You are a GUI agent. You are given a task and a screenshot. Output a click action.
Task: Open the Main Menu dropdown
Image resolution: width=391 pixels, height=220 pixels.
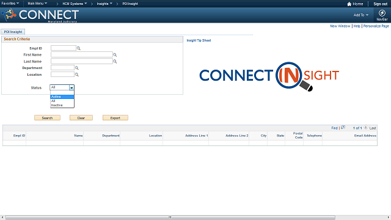click(37, 4)
